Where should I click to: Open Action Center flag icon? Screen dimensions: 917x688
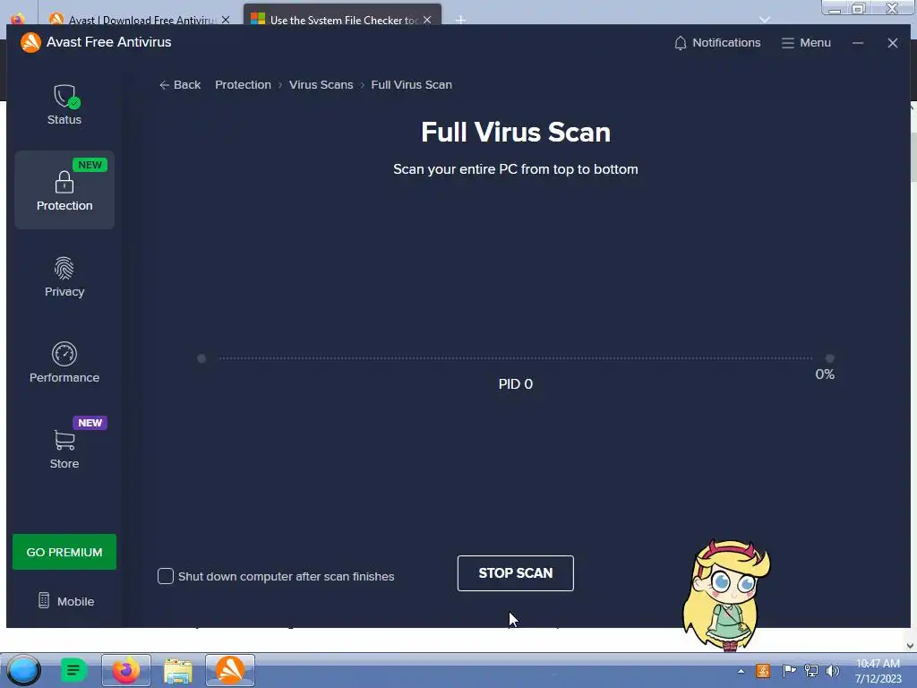(789, 671)
